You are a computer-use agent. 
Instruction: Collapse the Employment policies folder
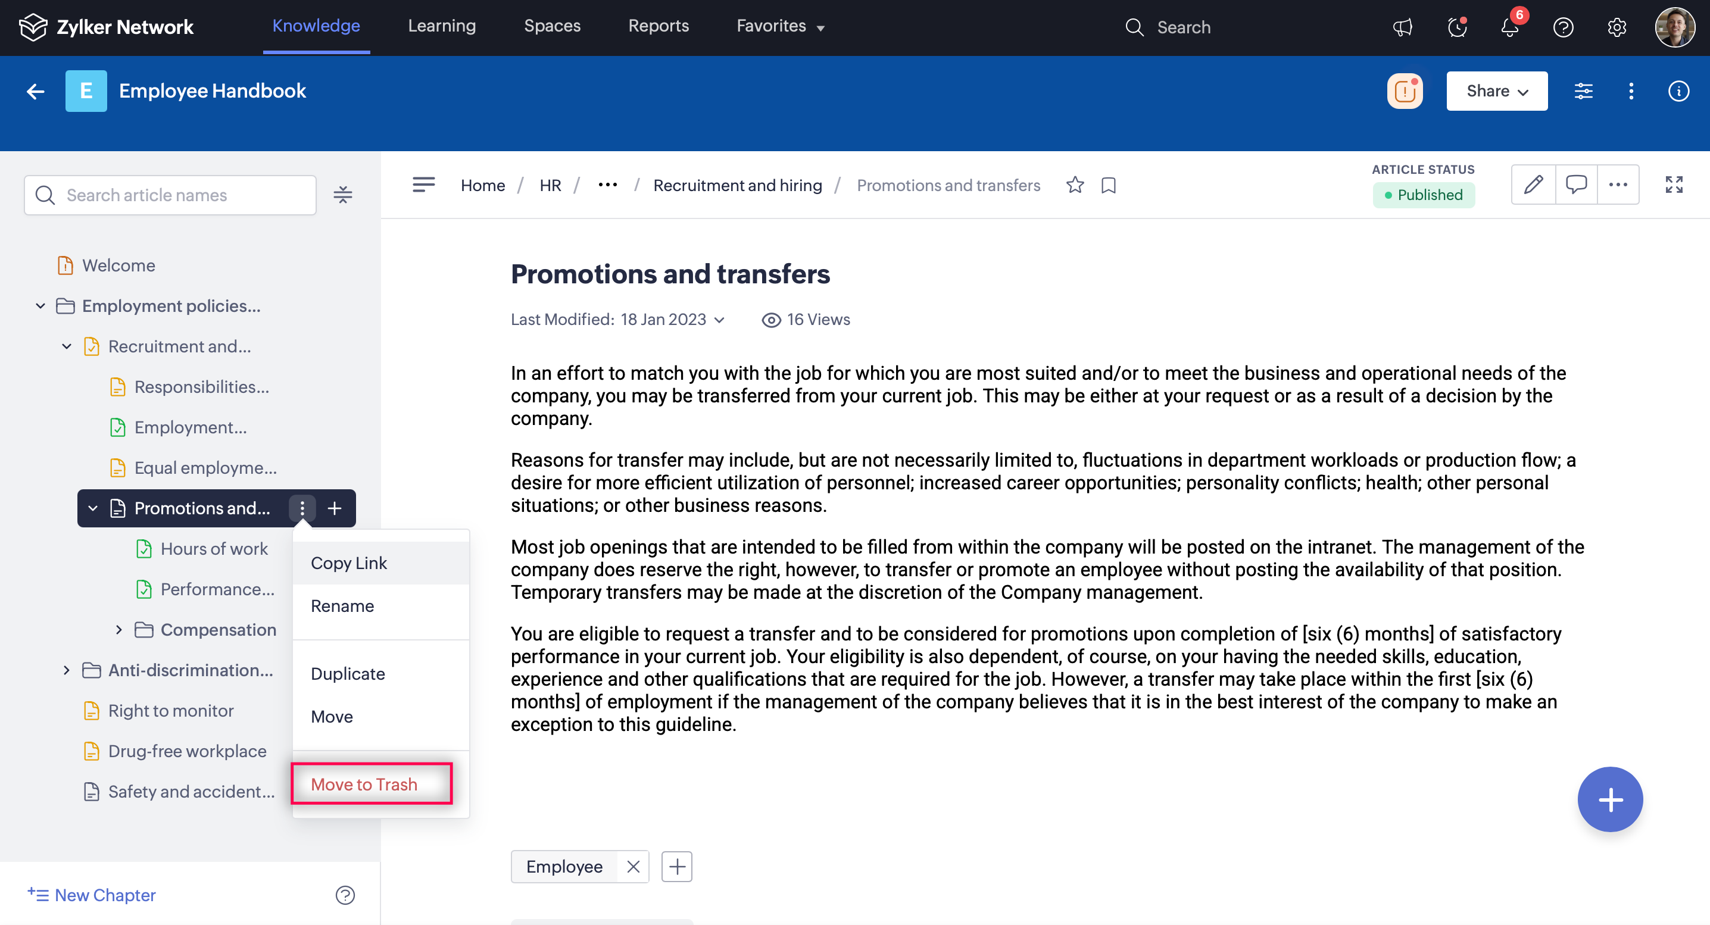coord(40,306)
